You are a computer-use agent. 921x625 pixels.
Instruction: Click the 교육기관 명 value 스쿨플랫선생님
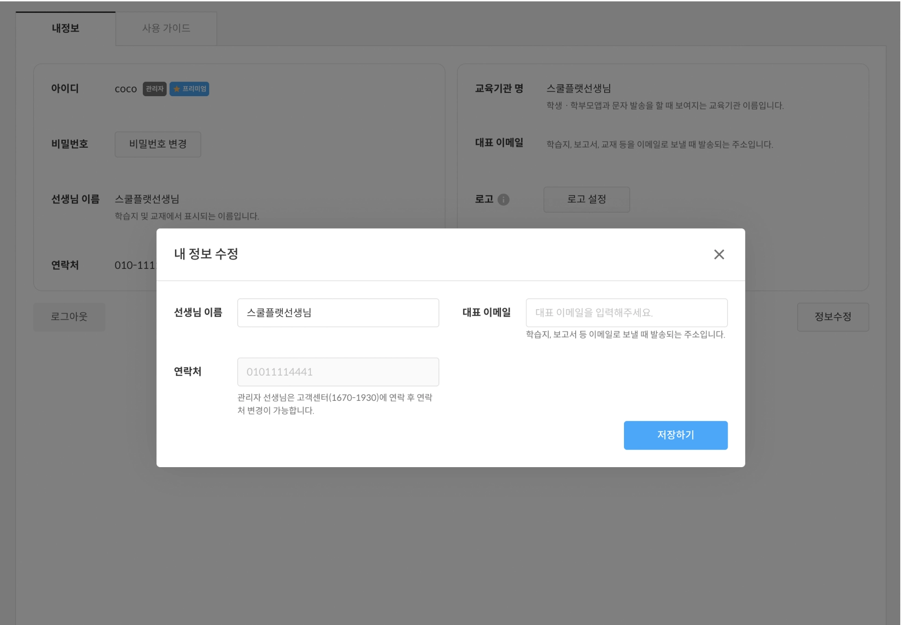coord(578,88)
